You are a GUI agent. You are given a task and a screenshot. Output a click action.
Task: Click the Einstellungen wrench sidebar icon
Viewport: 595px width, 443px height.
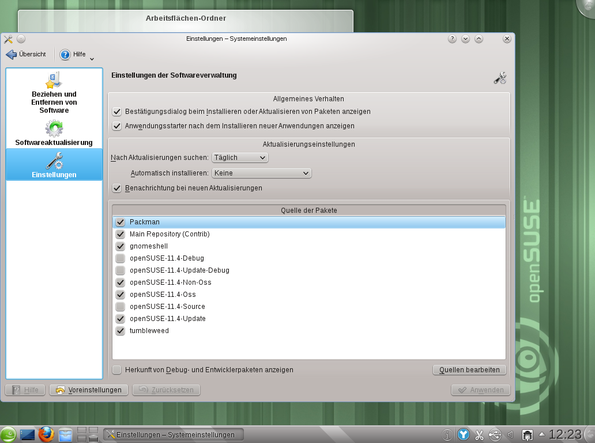click(54, 161)
